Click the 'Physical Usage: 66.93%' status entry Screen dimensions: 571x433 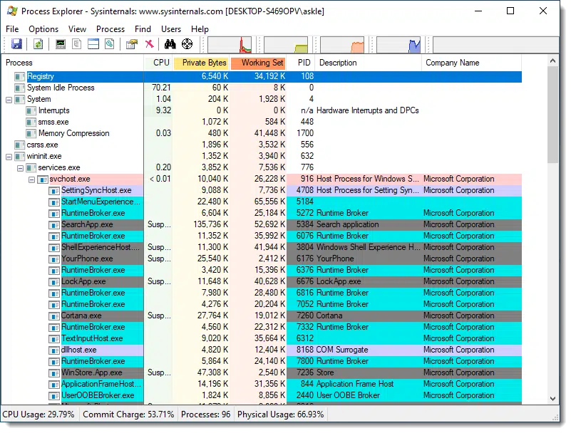280,414
